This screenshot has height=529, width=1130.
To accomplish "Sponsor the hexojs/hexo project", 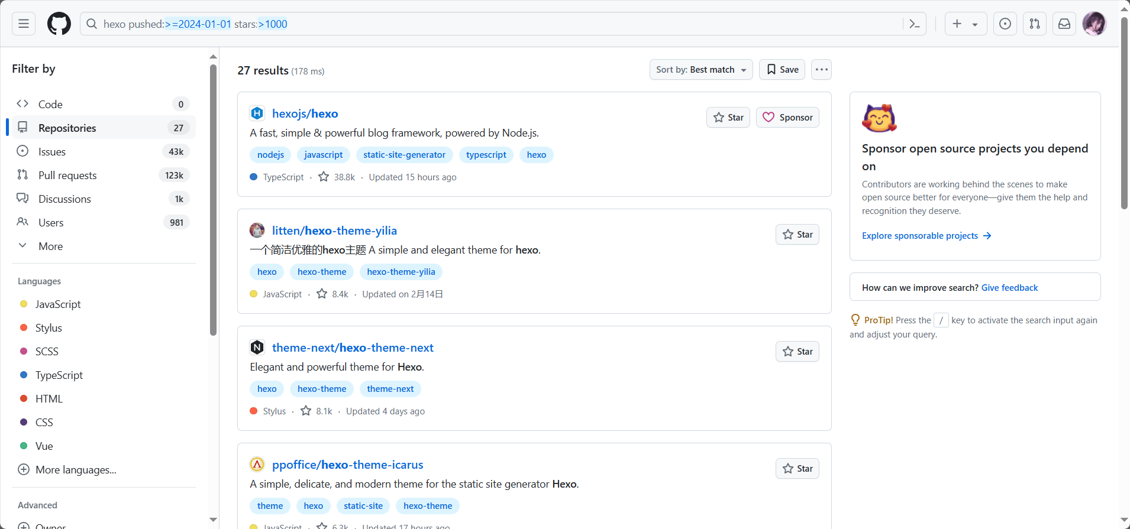I will 787,118.
